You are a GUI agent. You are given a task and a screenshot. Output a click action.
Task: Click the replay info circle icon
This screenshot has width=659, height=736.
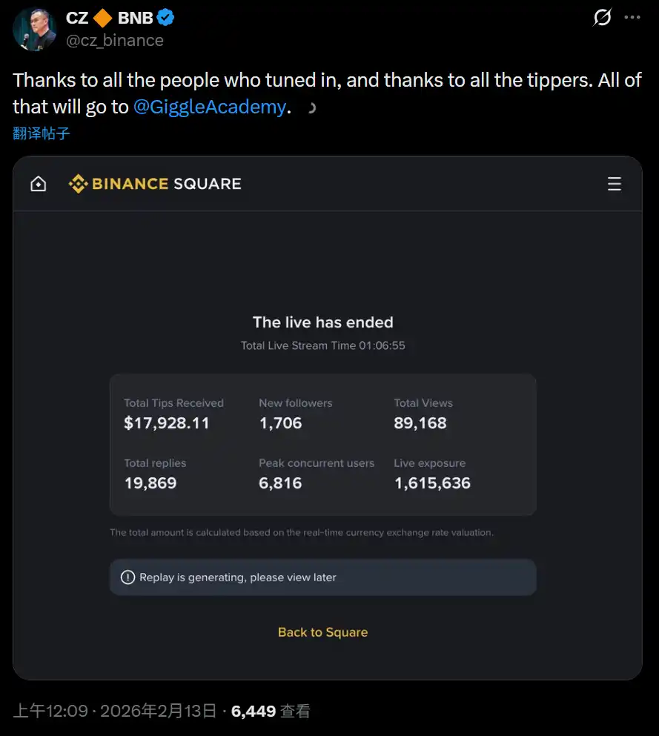128,577
